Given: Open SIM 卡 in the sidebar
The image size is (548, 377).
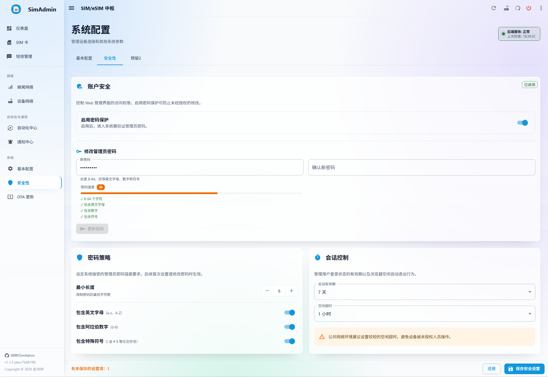Looking at the screenshot, I should [32, 42].
